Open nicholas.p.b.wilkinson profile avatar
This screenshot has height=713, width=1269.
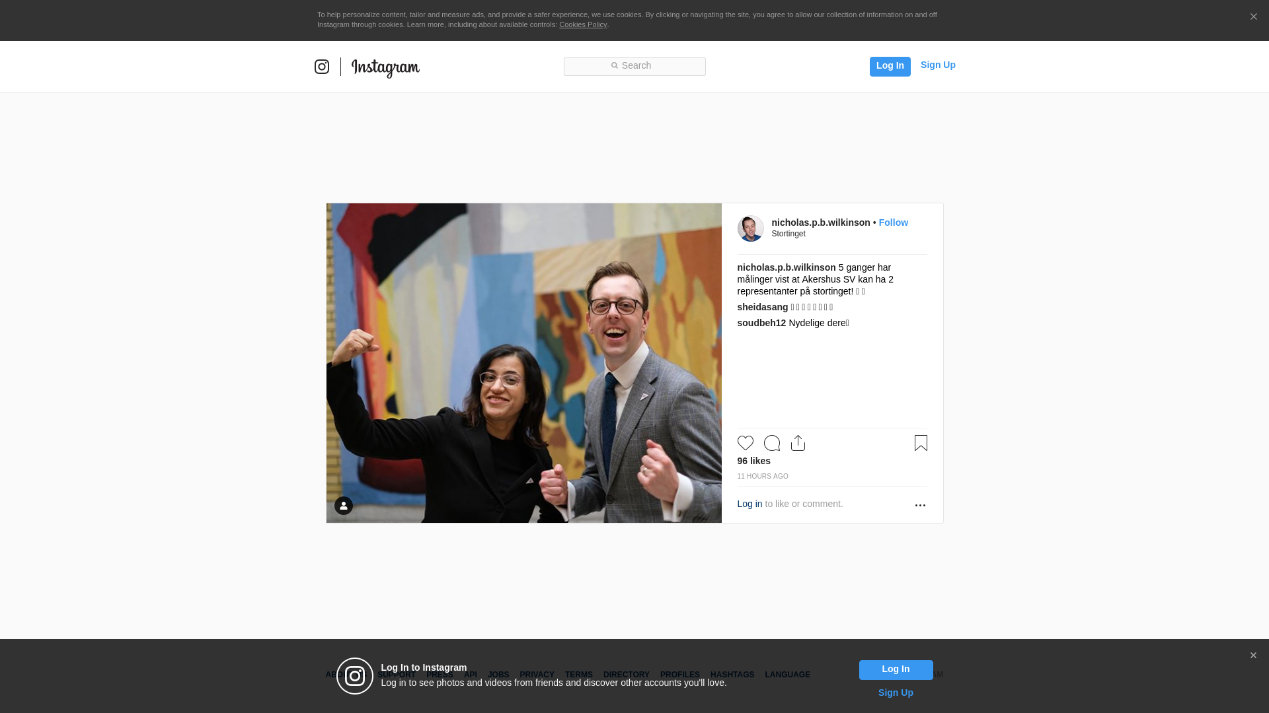(750, 228)
